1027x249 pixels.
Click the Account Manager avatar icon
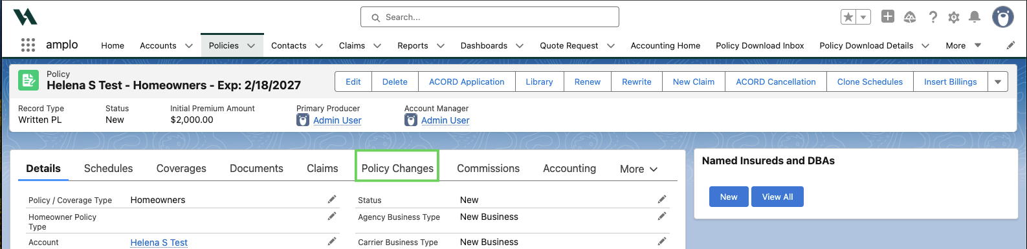[x=411, y=120]
